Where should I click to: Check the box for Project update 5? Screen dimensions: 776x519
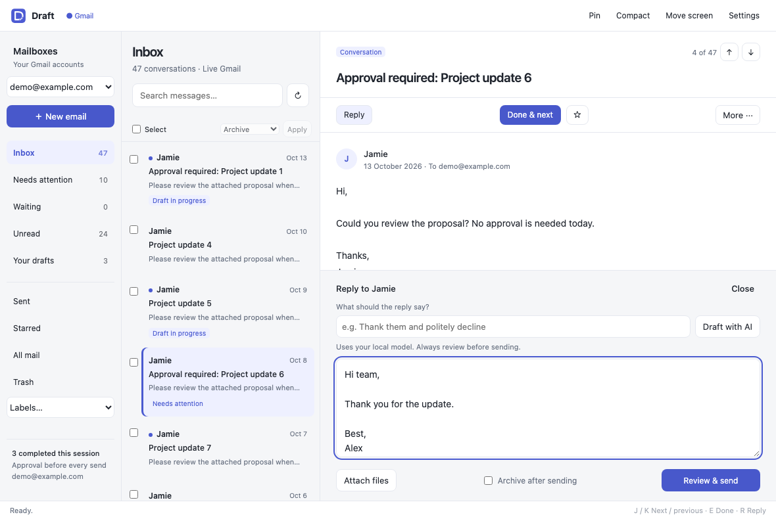click(x=133, y=291)
